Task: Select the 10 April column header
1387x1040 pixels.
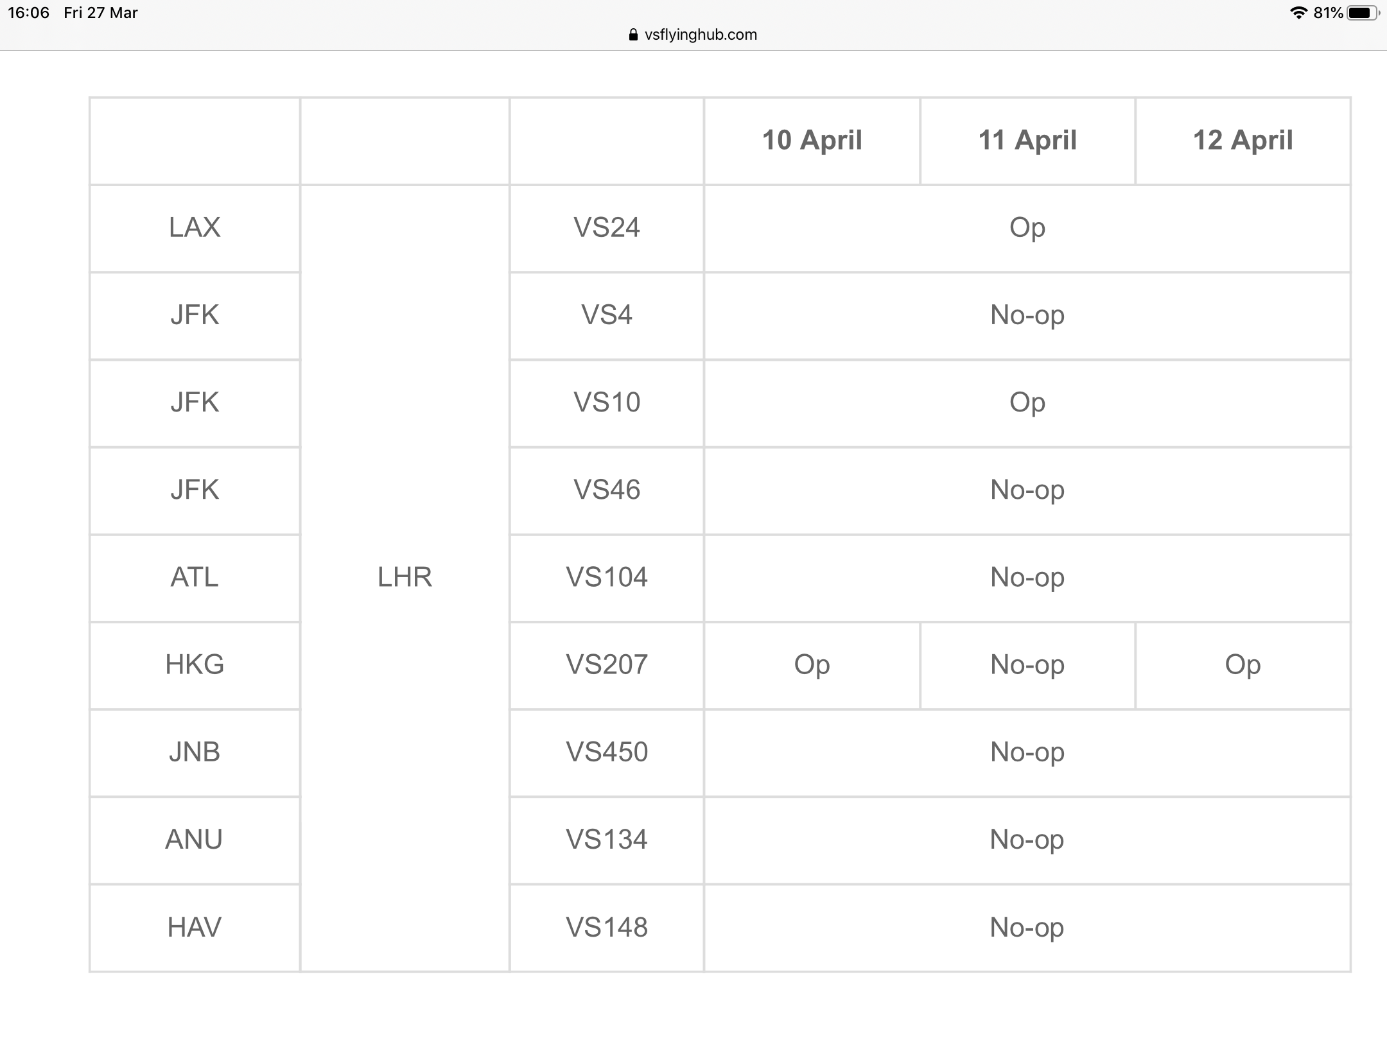Action: [x=812, y=141]
